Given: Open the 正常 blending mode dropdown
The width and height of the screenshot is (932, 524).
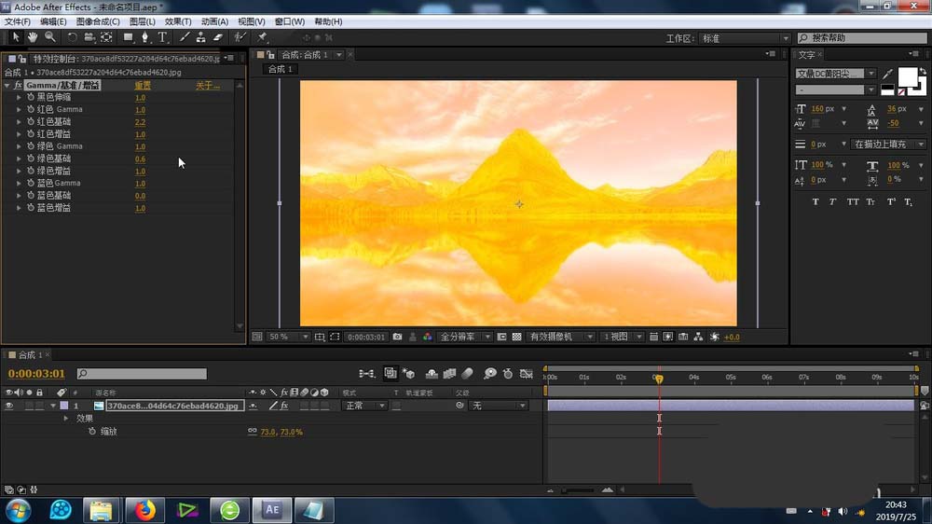Looking at the screenshot, I should tap(364, 406).
